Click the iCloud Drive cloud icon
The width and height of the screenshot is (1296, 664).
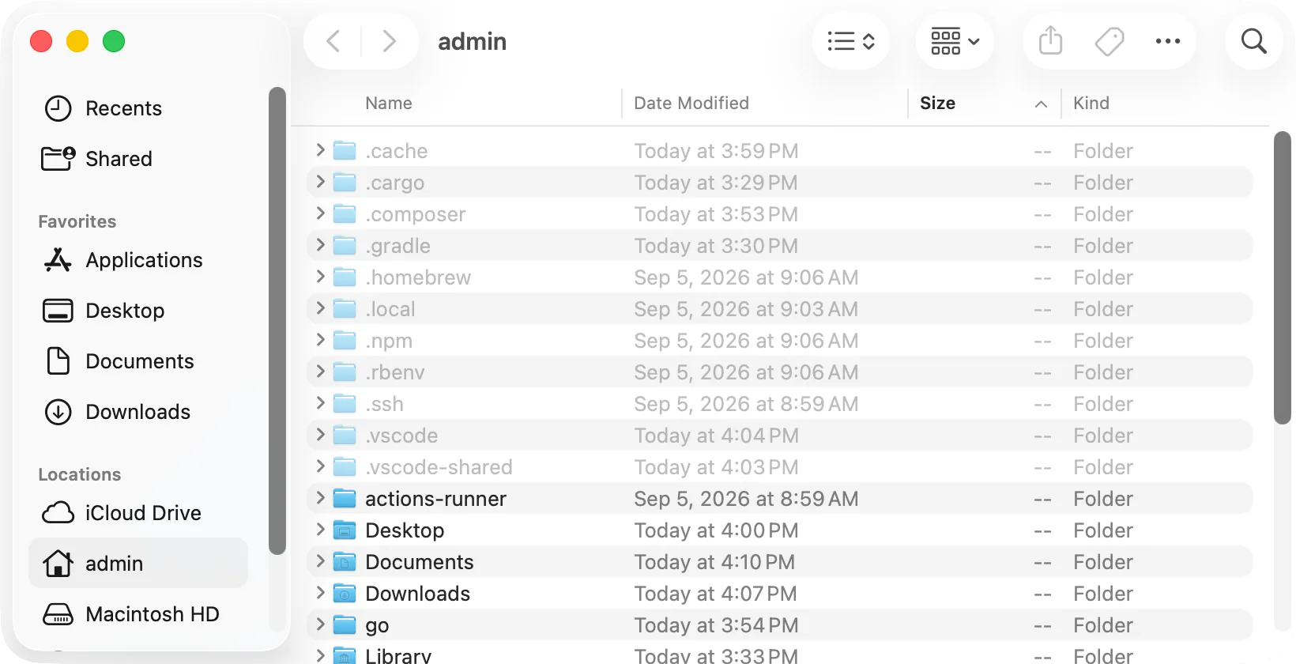tap(58, 513)
